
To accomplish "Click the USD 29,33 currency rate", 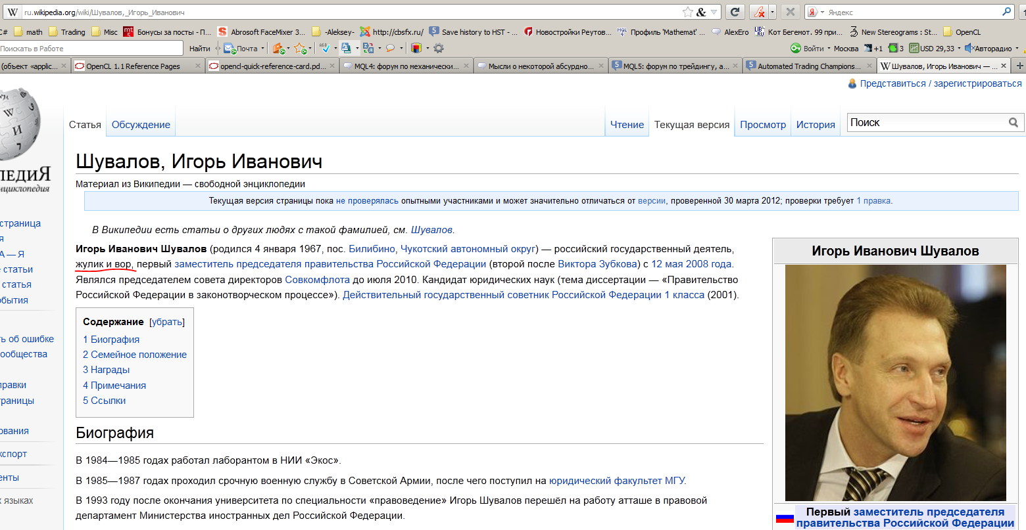I will [x=931, y=48].
